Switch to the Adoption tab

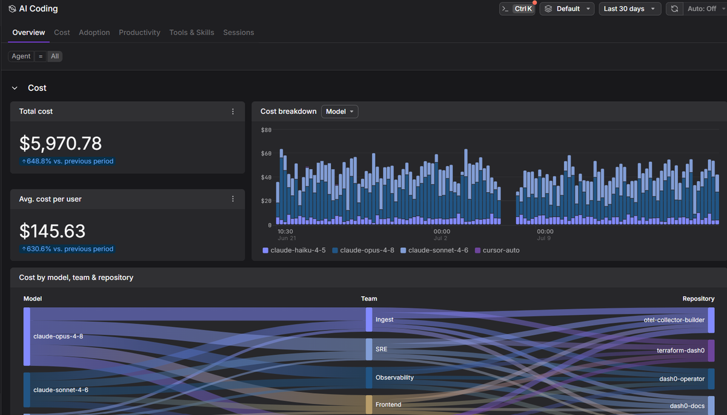(x=95, y=33)
